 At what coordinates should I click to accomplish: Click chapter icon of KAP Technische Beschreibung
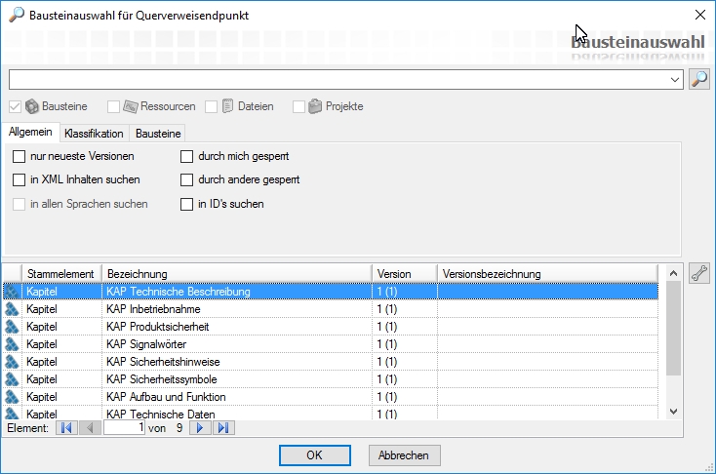12,292
